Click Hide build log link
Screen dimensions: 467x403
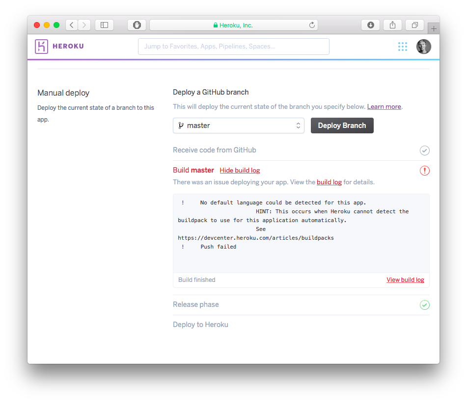(x=240, y=170)
